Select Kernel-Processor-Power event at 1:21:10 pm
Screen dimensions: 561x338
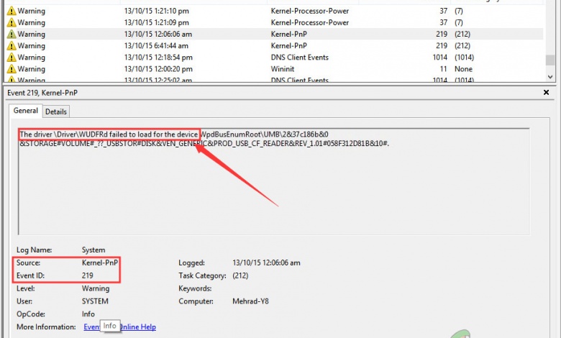(x=274, y=11)
